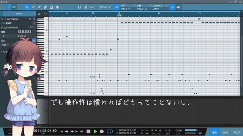Click the gray track list icon
This screenshot has height=136, width=243.
coord(14,7)
